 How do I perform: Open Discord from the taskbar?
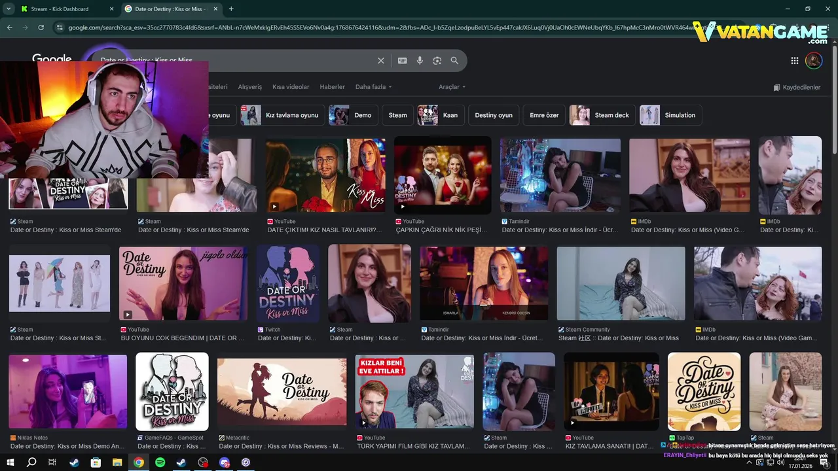pyautogui.click(x=225, y=462)
